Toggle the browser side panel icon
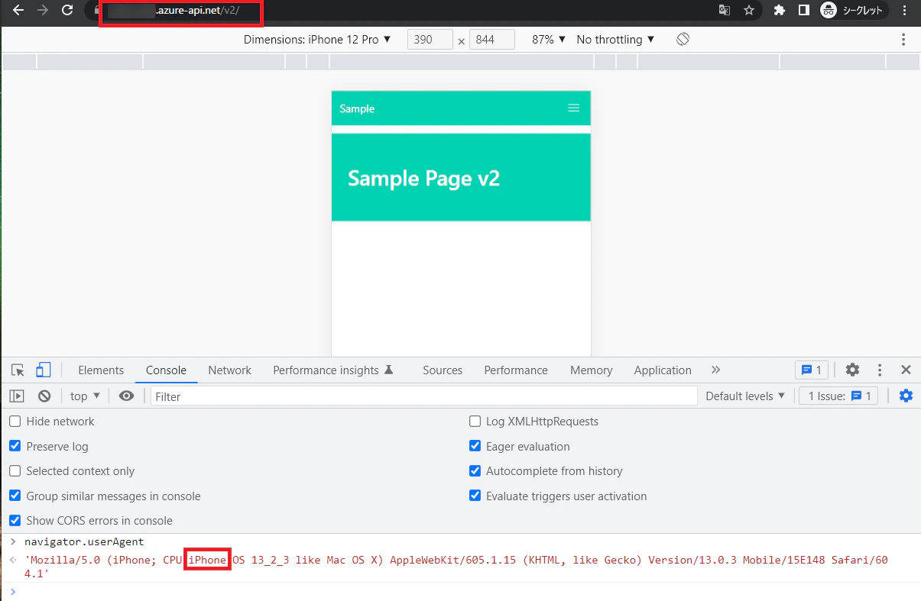921x601 pixels. [803, 11]
